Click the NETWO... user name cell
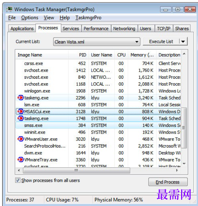 (x=101, y=77)
